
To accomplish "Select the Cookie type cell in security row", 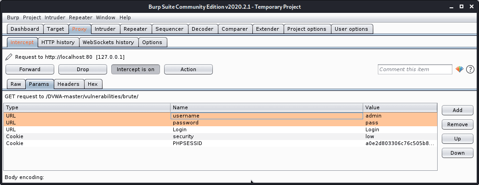I will pyautogui.click(x=87, y=136).
